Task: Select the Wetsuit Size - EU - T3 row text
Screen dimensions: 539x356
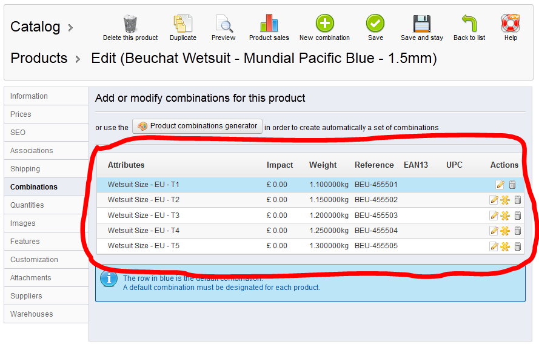Action: point(144,216)
